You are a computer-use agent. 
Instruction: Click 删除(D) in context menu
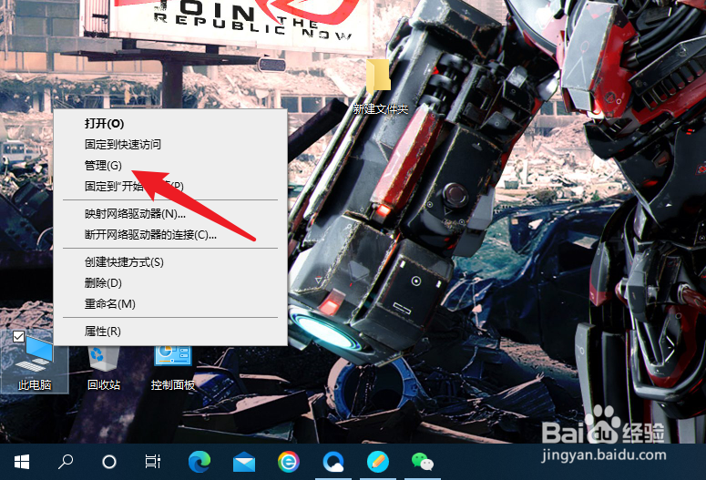point(170,282)
